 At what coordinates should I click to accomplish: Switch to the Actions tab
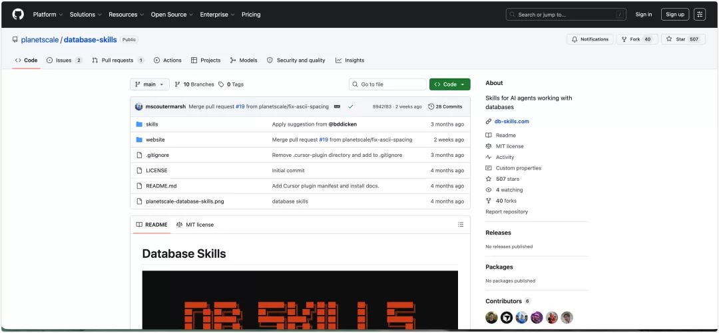tap(167, 60)
